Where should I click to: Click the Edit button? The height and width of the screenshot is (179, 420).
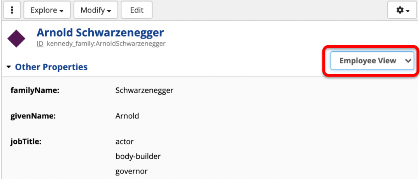[136, 10]
